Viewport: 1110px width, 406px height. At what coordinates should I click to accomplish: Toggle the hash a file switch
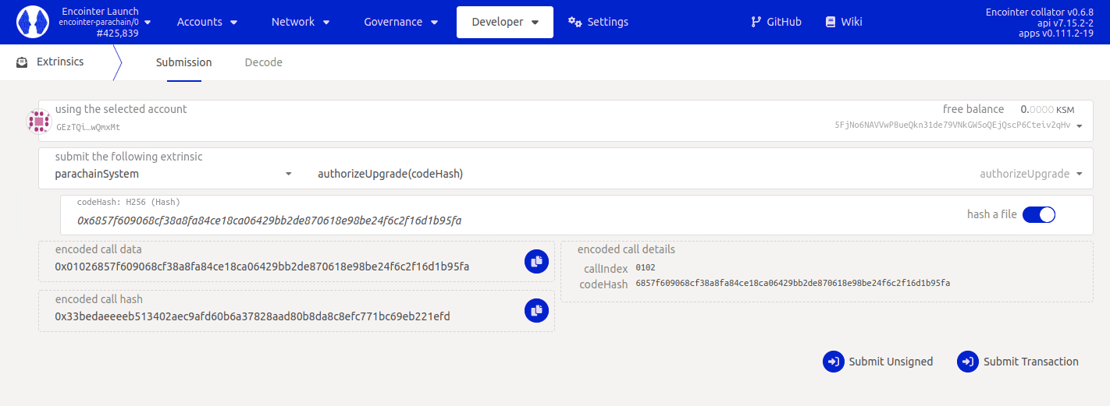pyautogui.click(x=1038, y=214)
